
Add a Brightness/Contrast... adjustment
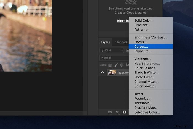[x=151, y=37]
